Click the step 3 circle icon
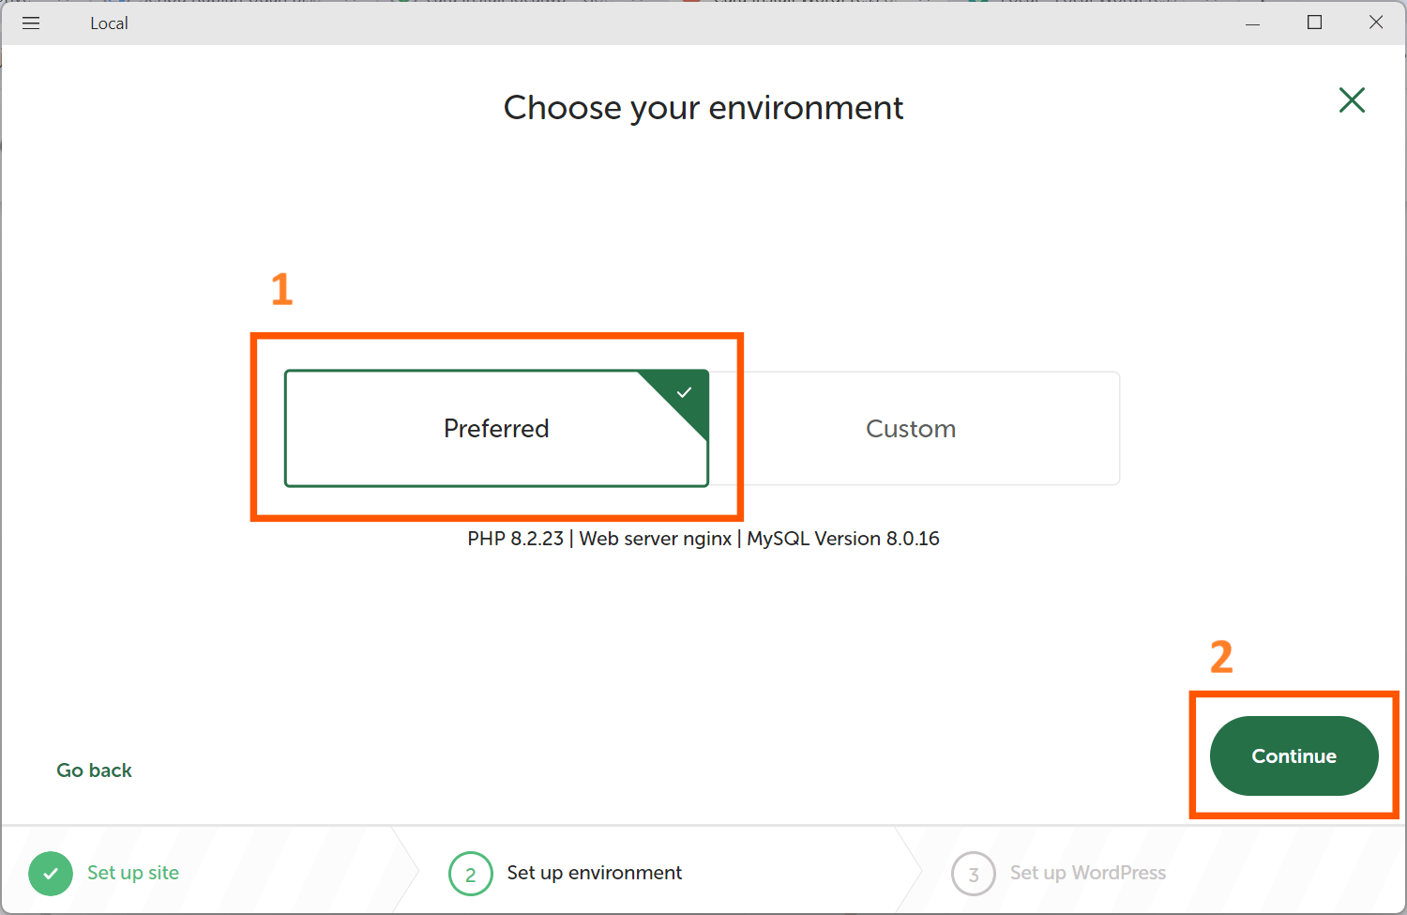This screenshot has height=915, width=1407. [x=974, y=874]
